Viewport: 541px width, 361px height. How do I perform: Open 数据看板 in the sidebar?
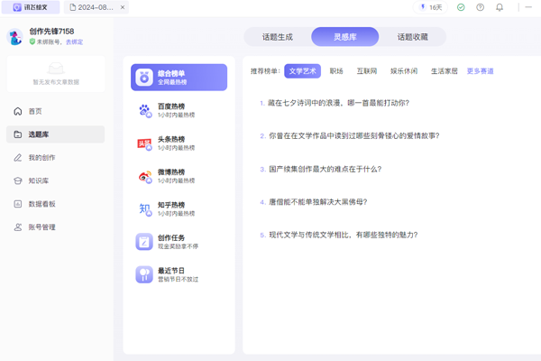coord(41,204)
